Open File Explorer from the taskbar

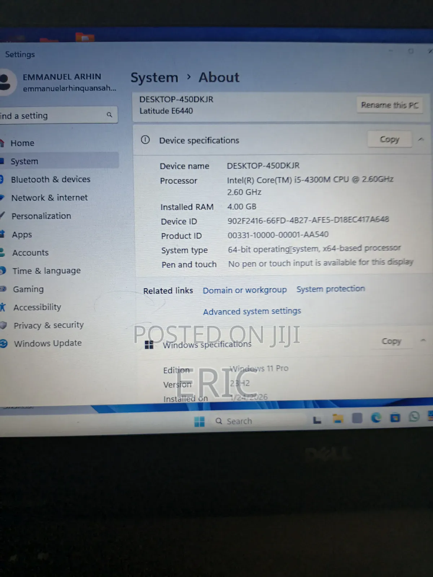coord(338,419)
